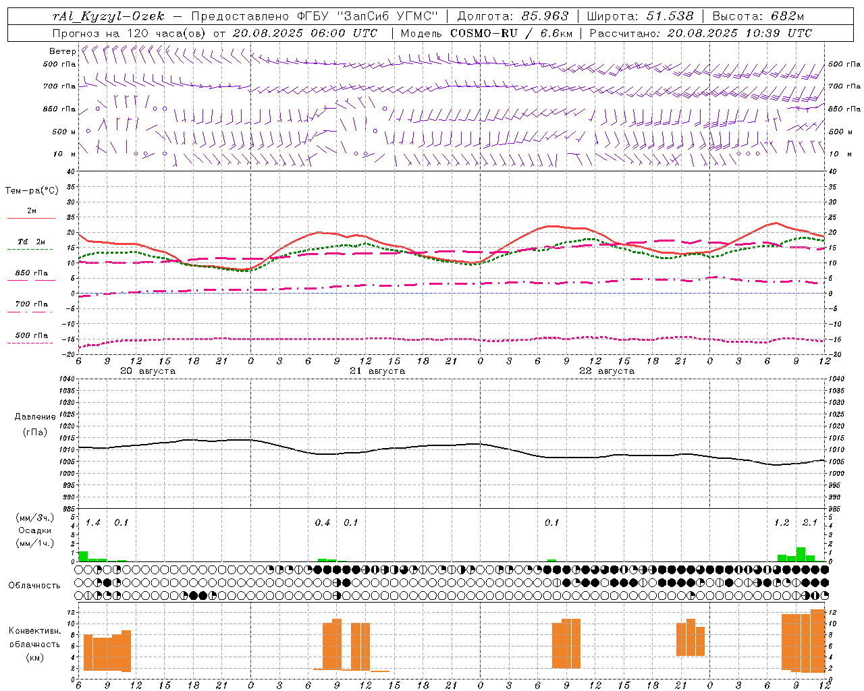Select the text Предоставлено ФГБУ "ЗапСиб УГМС"
The image size is (864, 691).
tap(315, 17)
